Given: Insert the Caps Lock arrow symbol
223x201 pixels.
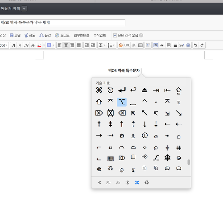Looking at the screenshot, I should pyautogui.click(x=178, y=91).
